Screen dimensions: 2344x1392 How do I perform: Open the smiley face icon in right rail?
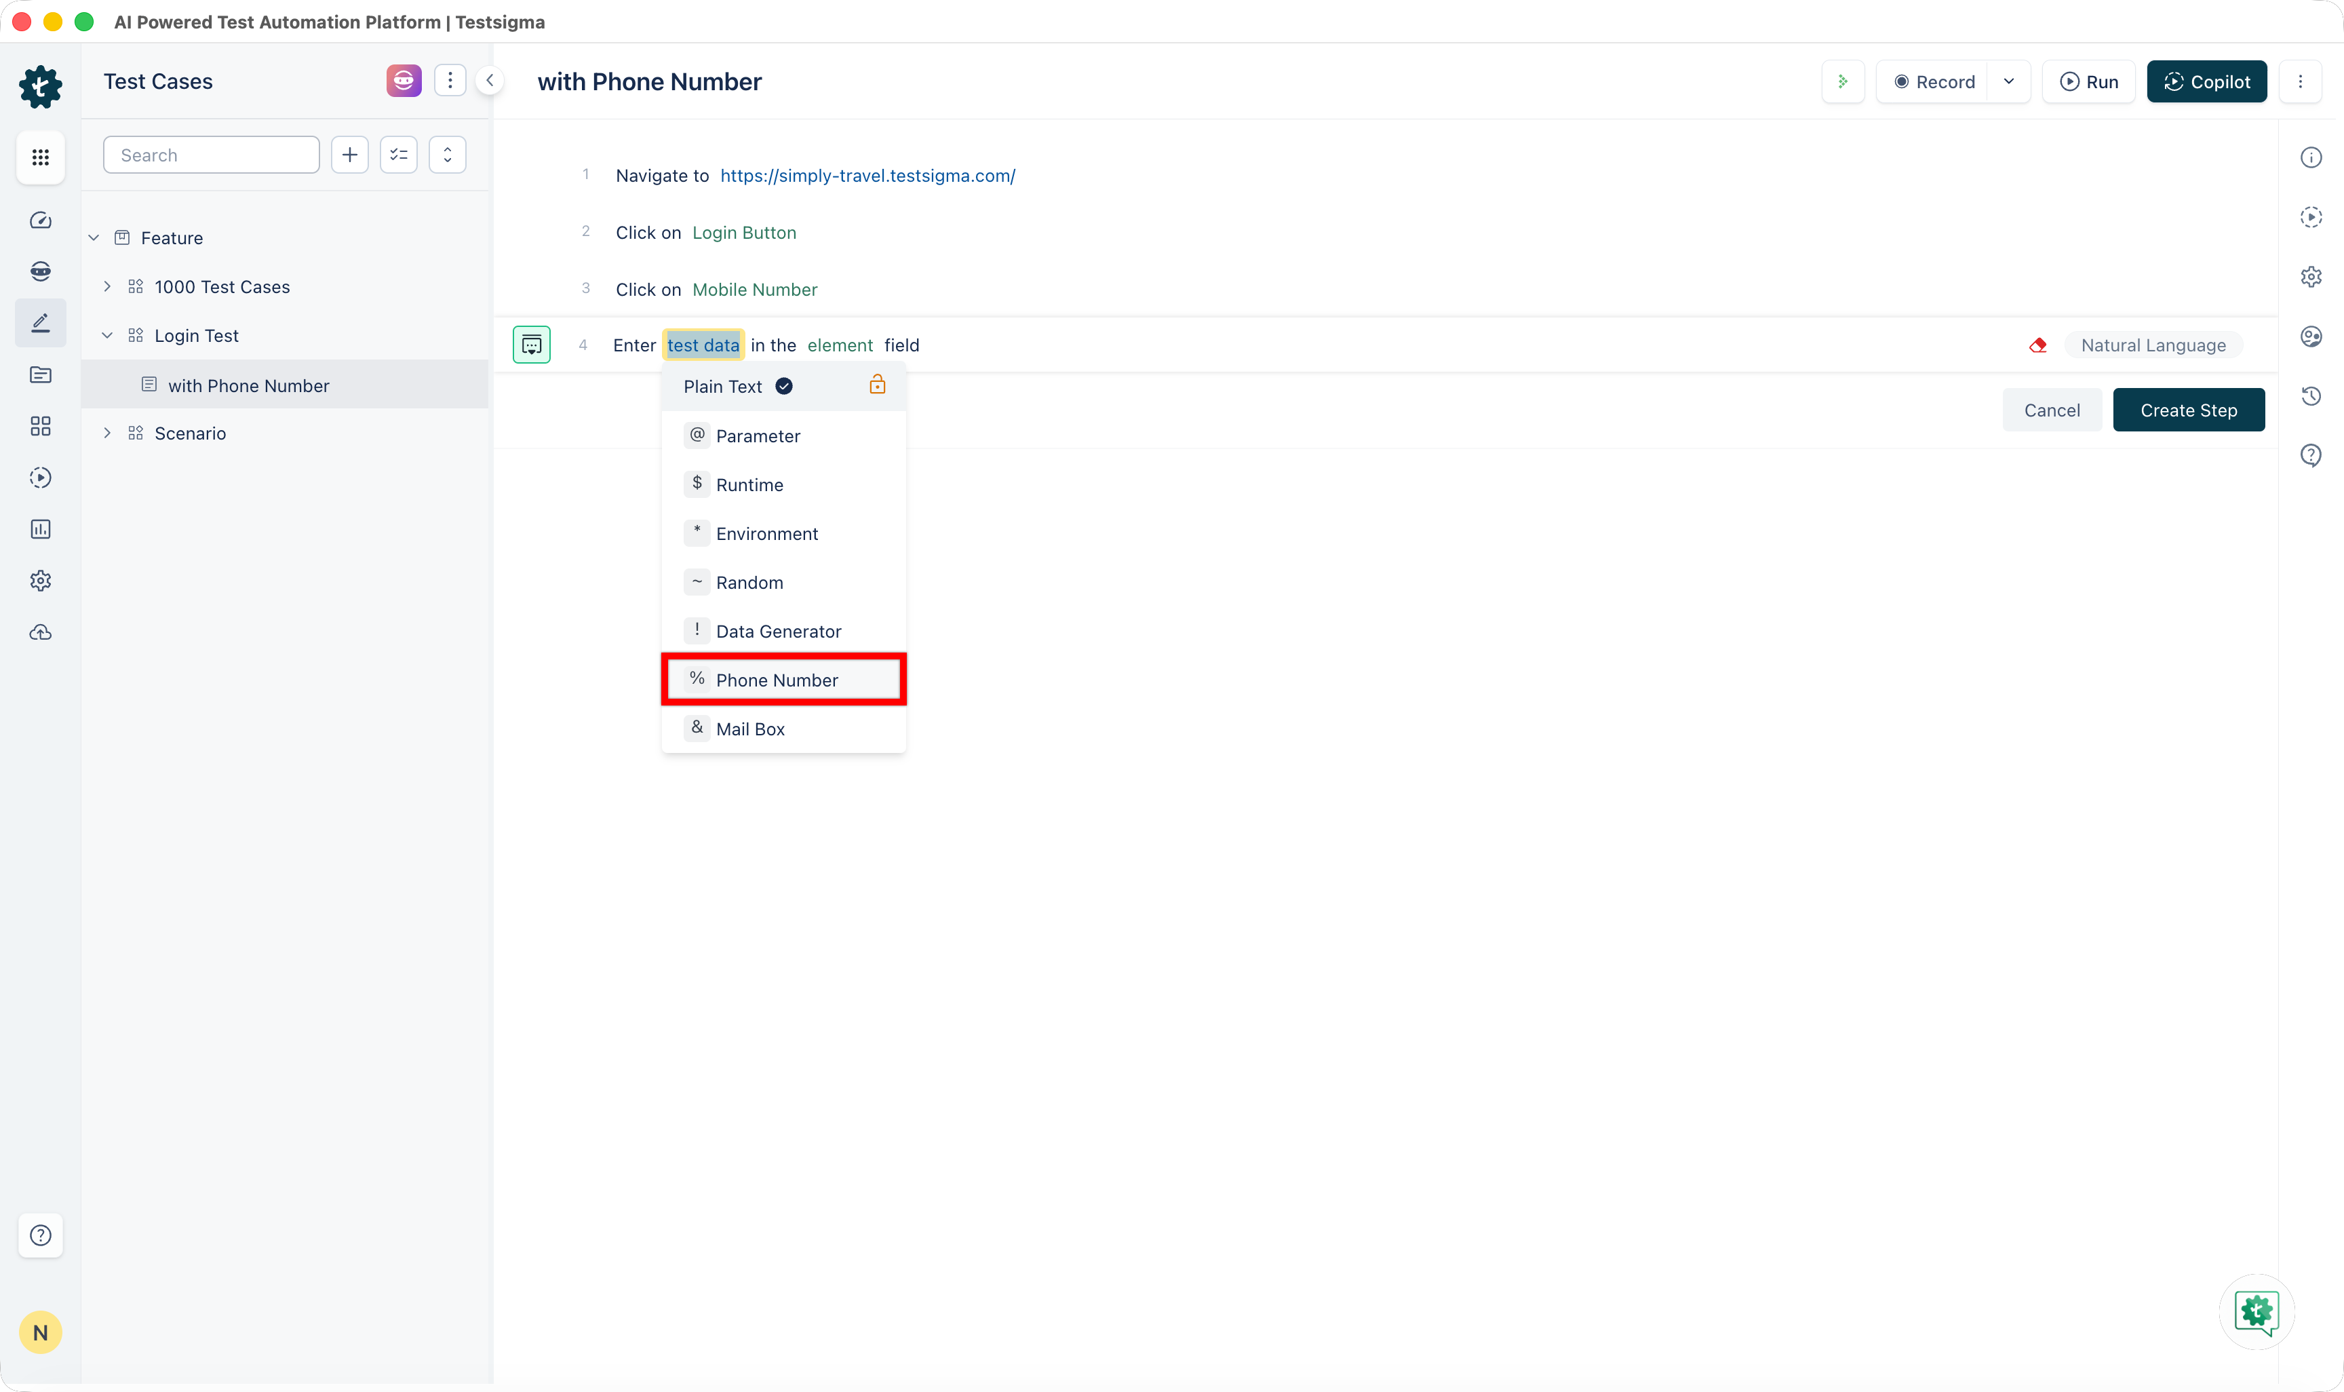coord(2311,336)
